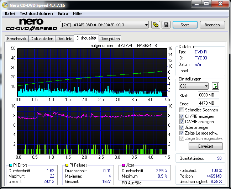Screen dimensions: 231x189
Task: Switch to the Disc prüfen tab
Action: click(110, 39)
